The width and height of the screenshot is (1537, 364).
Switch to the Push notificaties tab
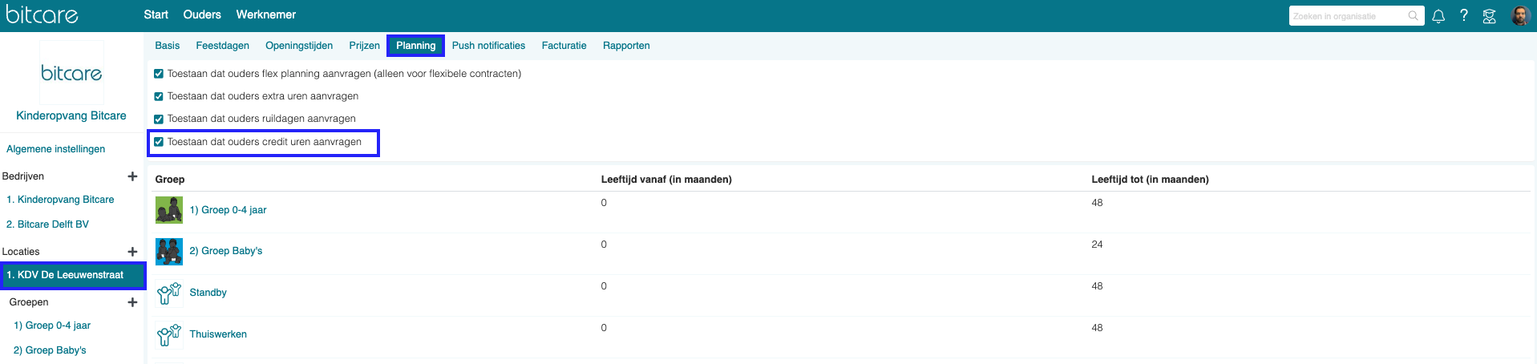[x=489, y=46]
